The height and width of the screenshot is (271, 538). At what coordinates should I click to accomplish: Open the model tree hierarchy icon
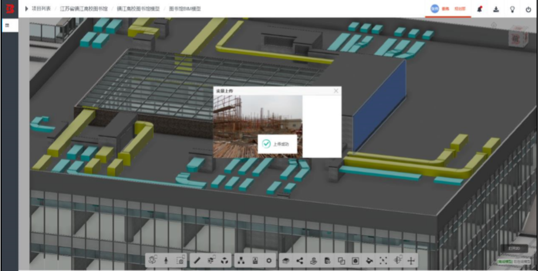pos(241,261)
